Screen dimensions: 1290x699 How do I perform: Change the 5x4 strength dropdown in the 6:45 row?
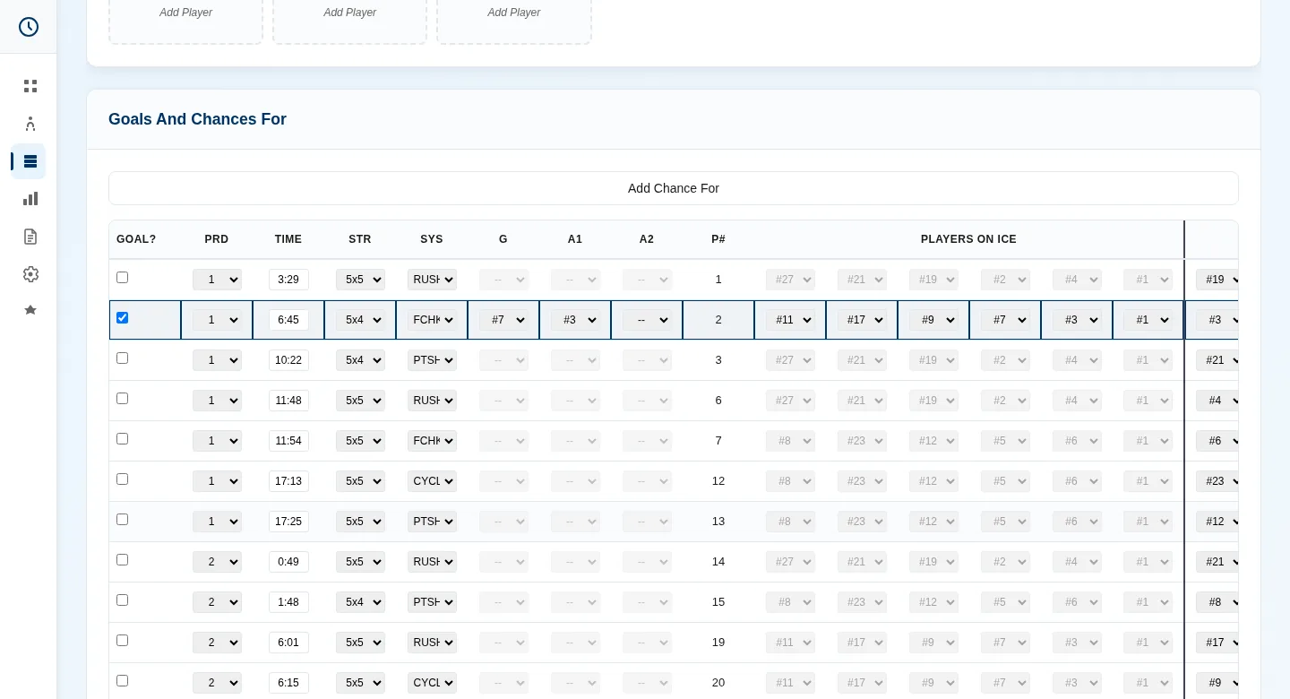pos(360,320)
